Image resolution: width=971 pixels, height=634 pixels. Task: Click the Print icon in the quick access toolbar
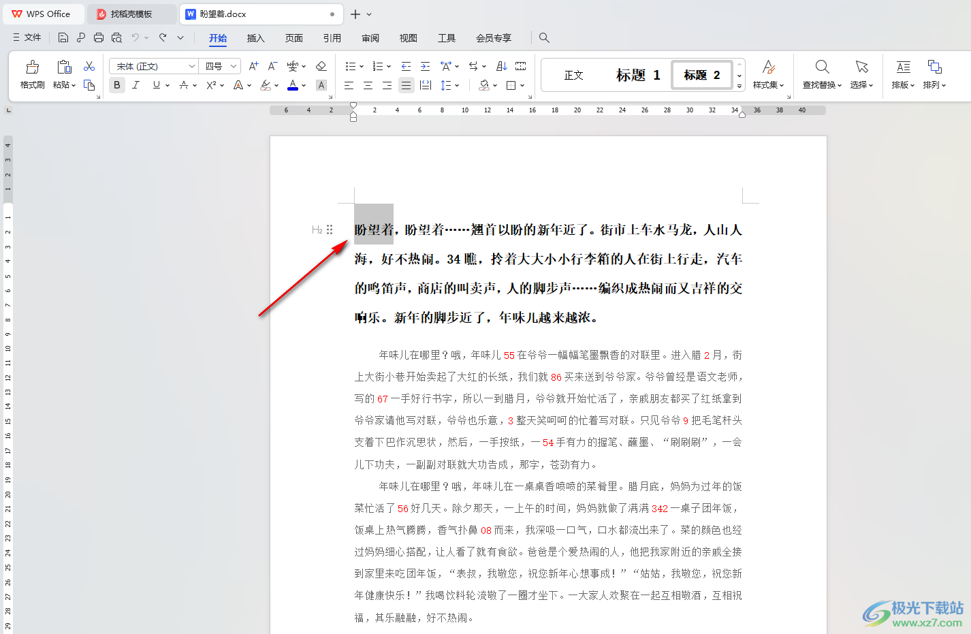(99, 37)
